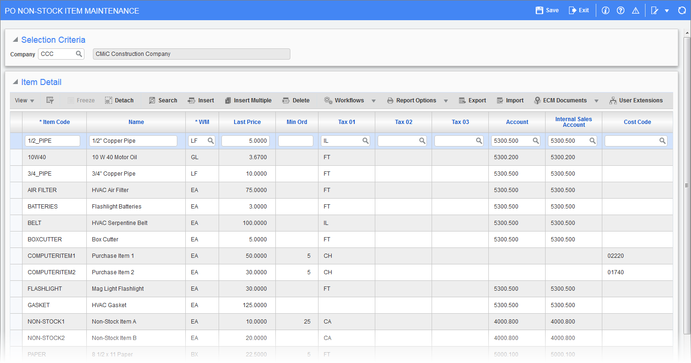This screenshot has height=363, width=691.
Task: Click the 1/2_PIPE item code field
Action: pos(53,141)
